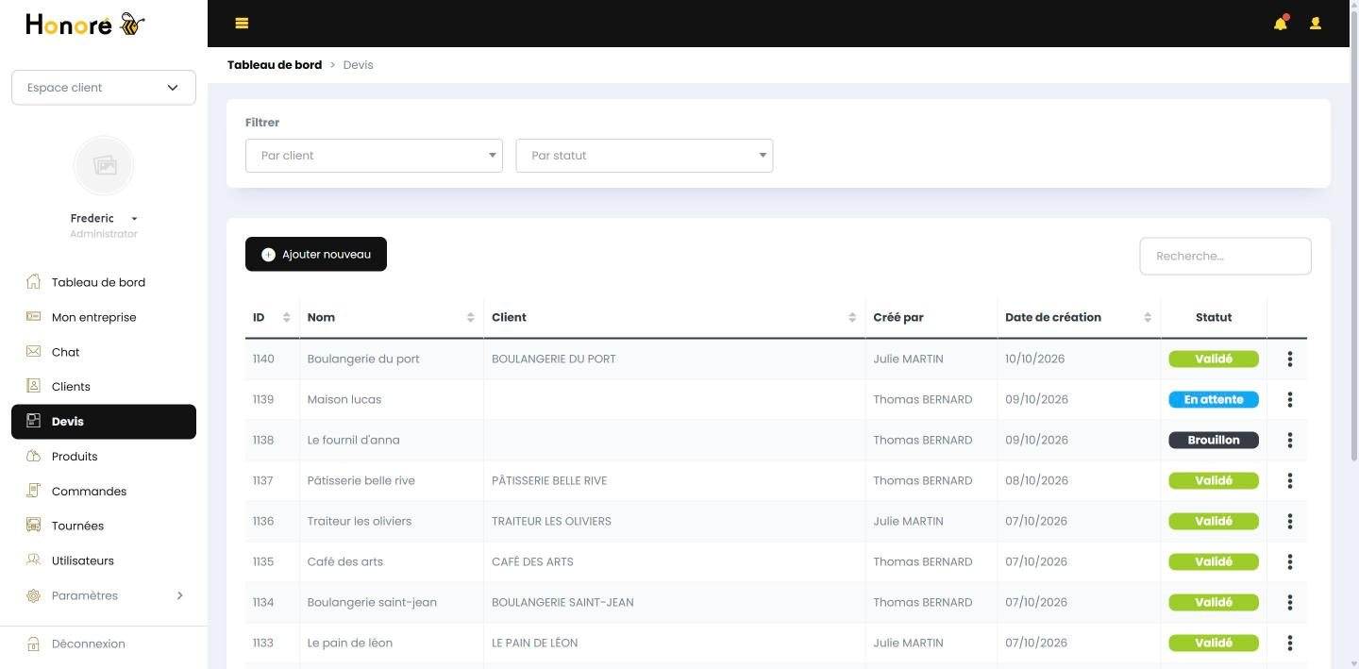Image resolution: width=1359 pixels, height=669 pixels.
Task: Open actions menu for Café des arts
Action: (1290, 561)
